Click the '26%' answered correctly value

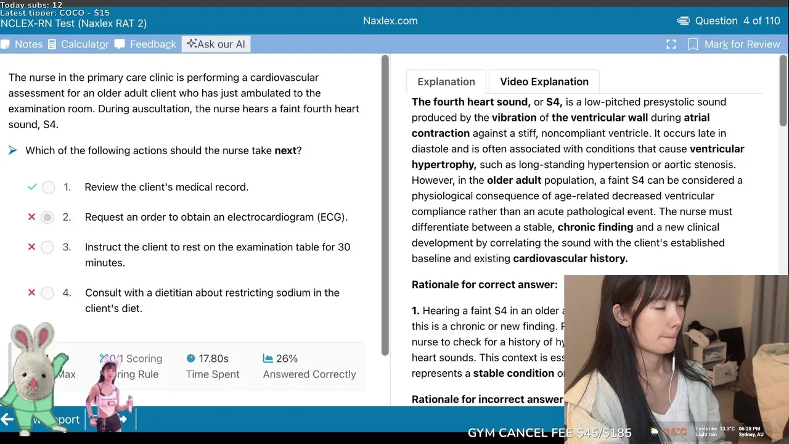pyautogui.click(x=287, y=358)
